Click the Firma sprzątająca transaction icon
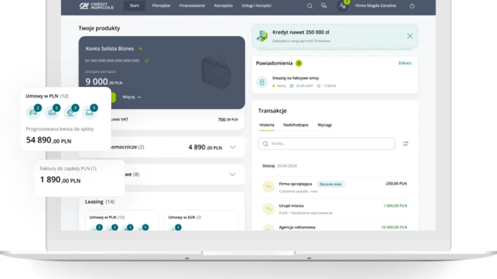Screen dimensions: 497x279 [268, 187]
